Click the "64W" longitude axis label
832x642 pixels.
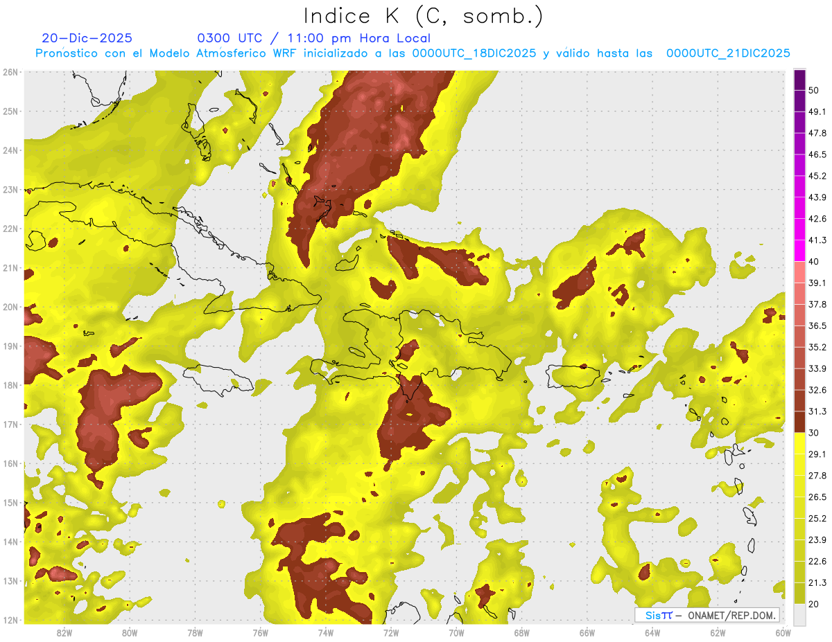(x=652, y=633)
